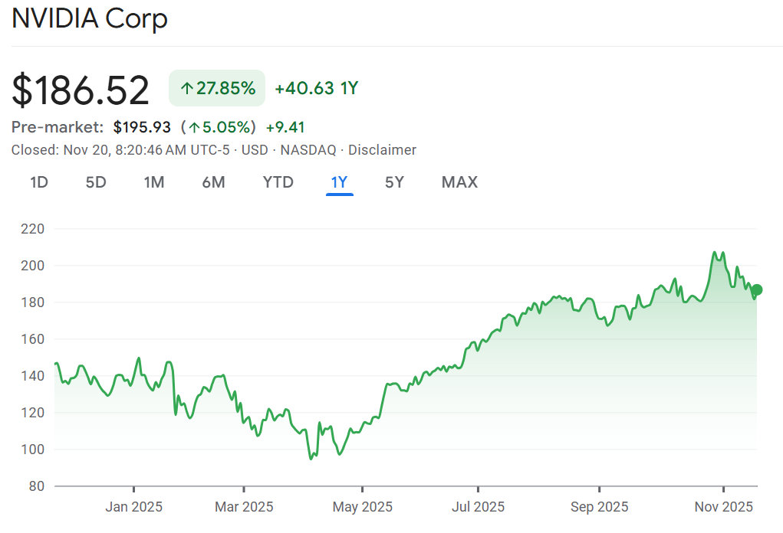Click the pre-market price $195.93
Viewport: 783px width, 533px height.
142,127
